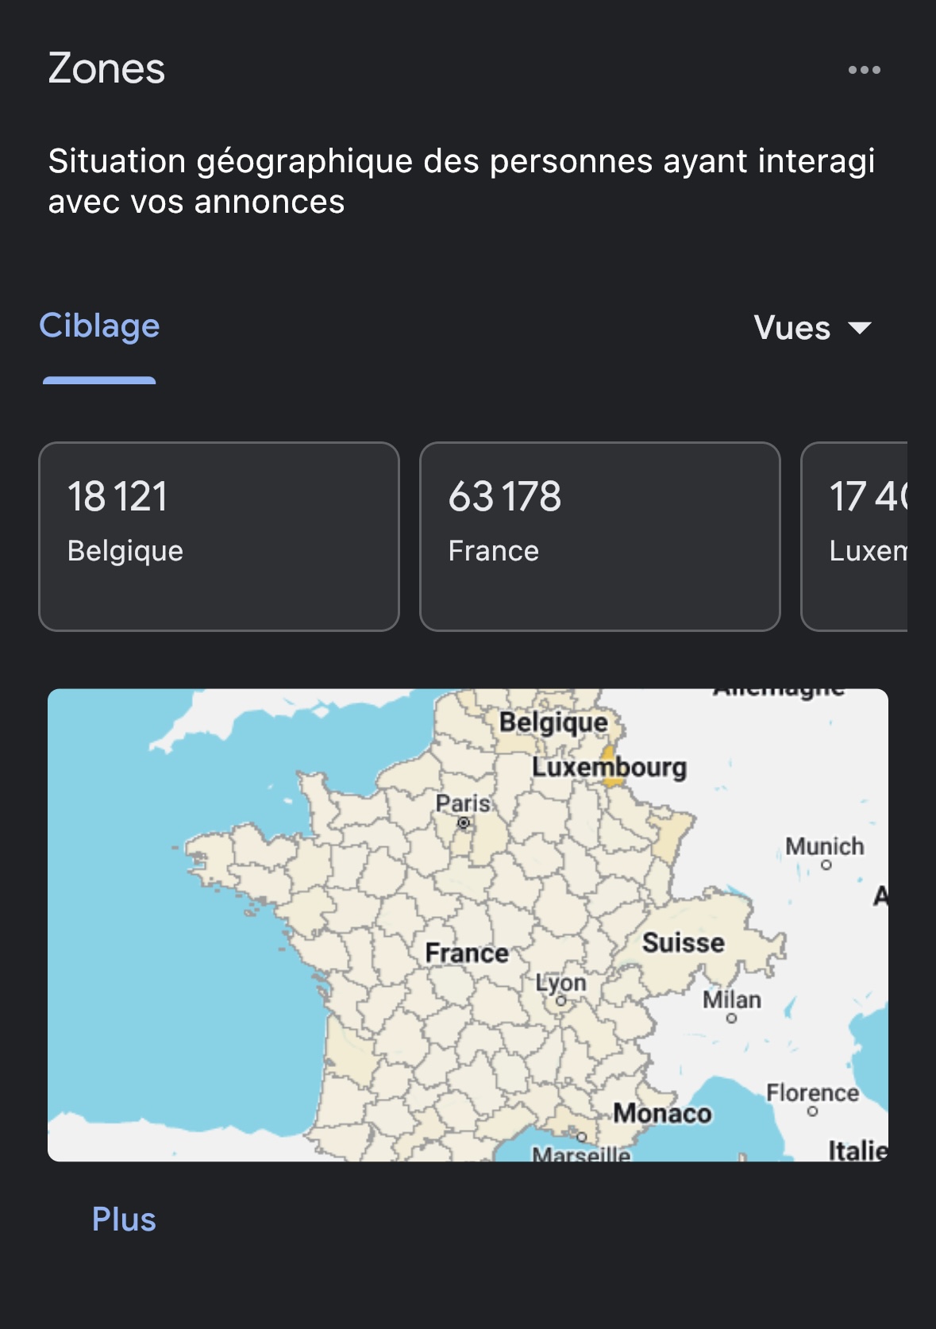Click the Zones section title

(106, 68)
